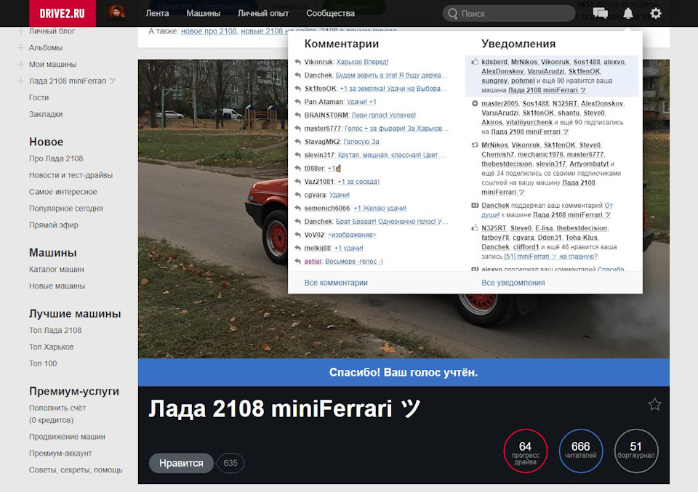Open новое про 2108 link
Screen dimensions: 698x492
[x=209, y=31]
